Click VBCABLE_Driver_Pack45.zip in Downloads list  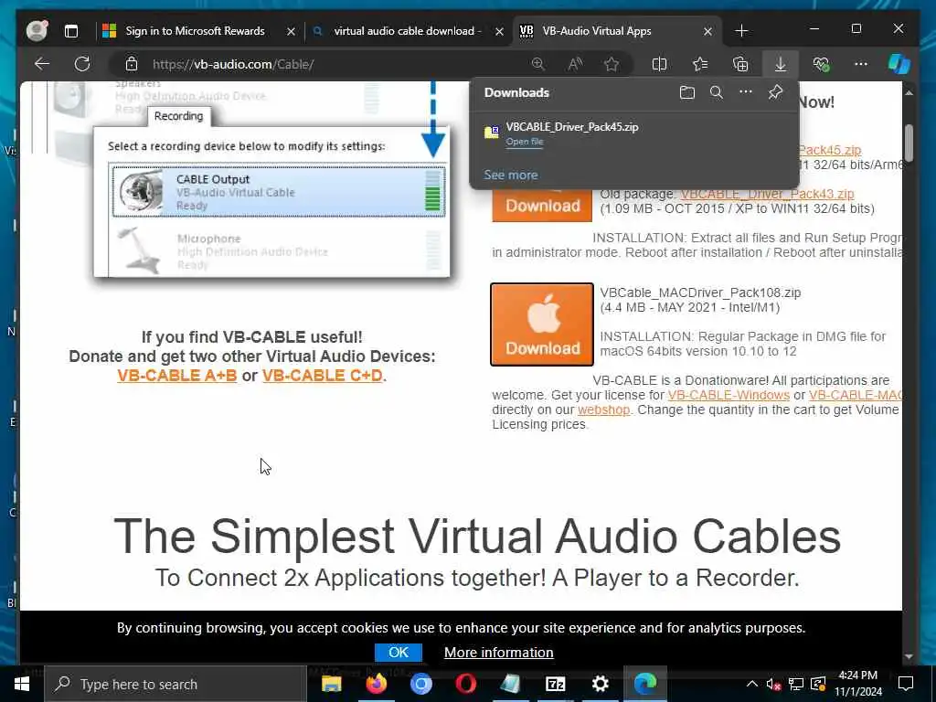(x=572, y=126)
